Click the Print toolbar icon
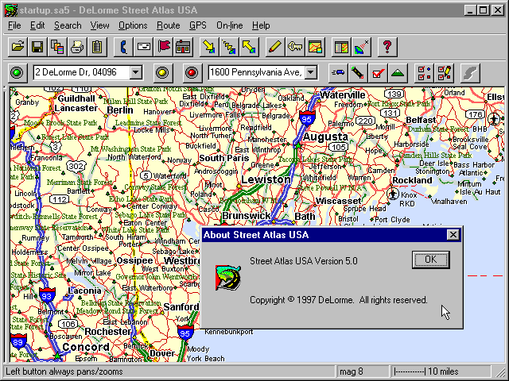 click(77, 48)
